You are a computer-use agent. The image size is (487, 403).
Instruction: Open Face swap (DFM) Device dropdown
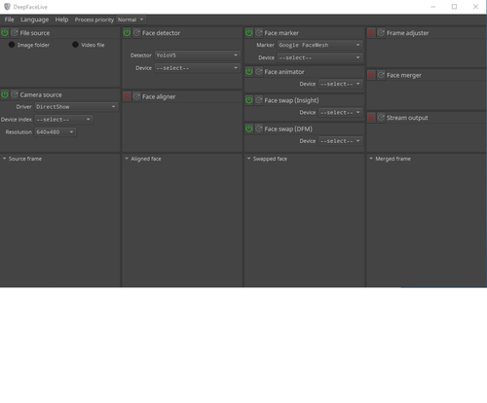(x=340, y=141)
